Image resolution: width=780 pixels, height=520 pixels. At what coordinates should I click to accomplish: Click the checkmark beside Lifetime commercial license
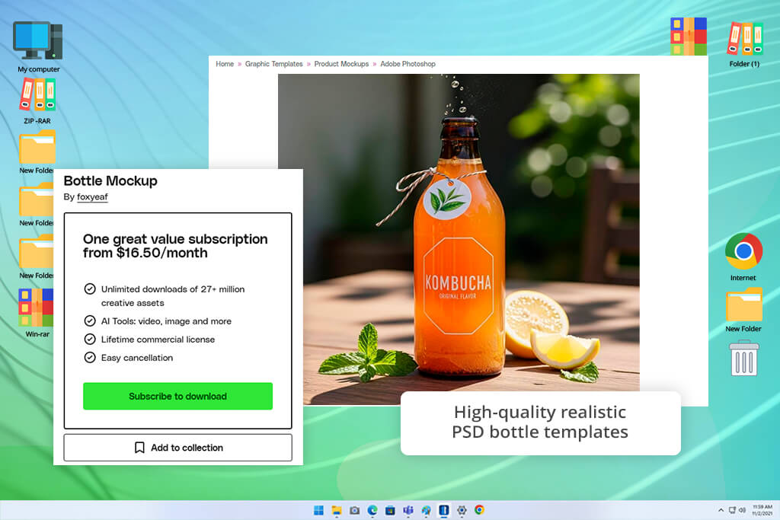[90, 339]
